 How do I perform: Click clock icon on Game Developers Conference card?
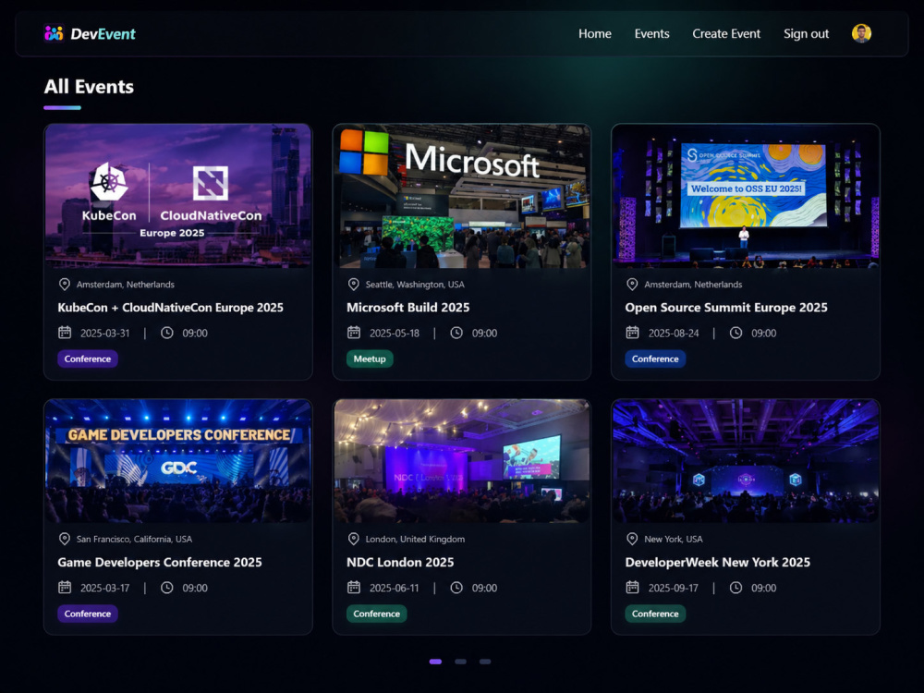[167, 587]
